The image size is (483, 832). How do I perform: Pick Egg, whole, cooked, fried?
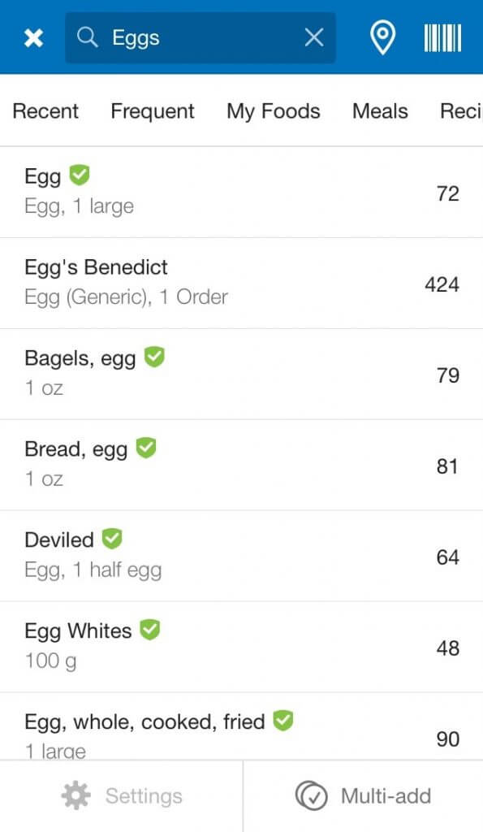(x=241, y=726)
